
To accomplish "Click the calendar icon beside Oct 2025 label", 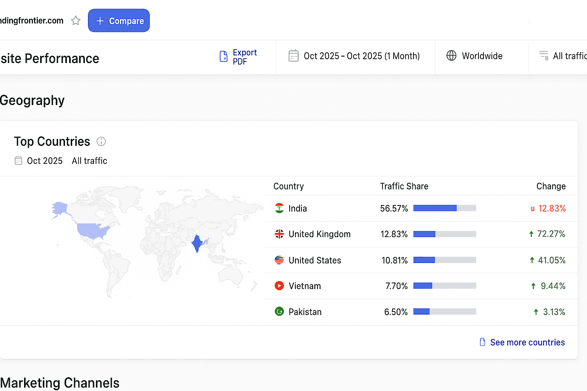I will click(x=18, y=161).
